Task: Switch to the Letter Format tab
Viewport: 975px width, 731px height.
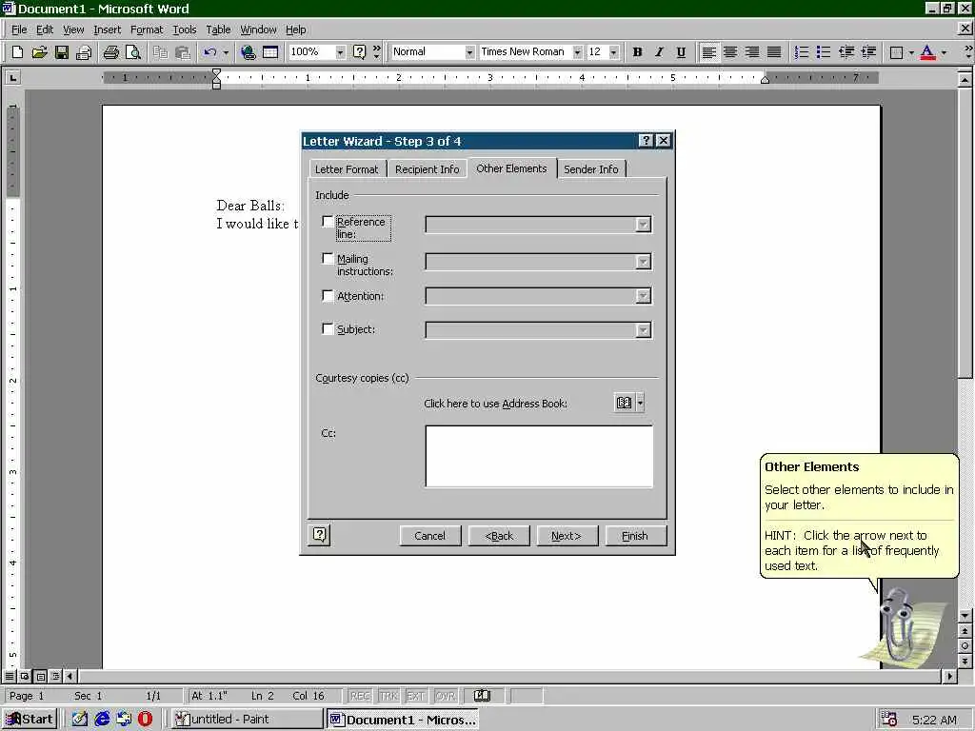Action: [x=347, y=169]
